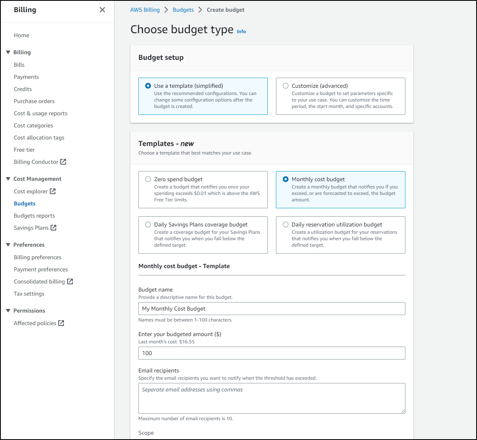
Task: Open Bills page
Action: point(19,65)
